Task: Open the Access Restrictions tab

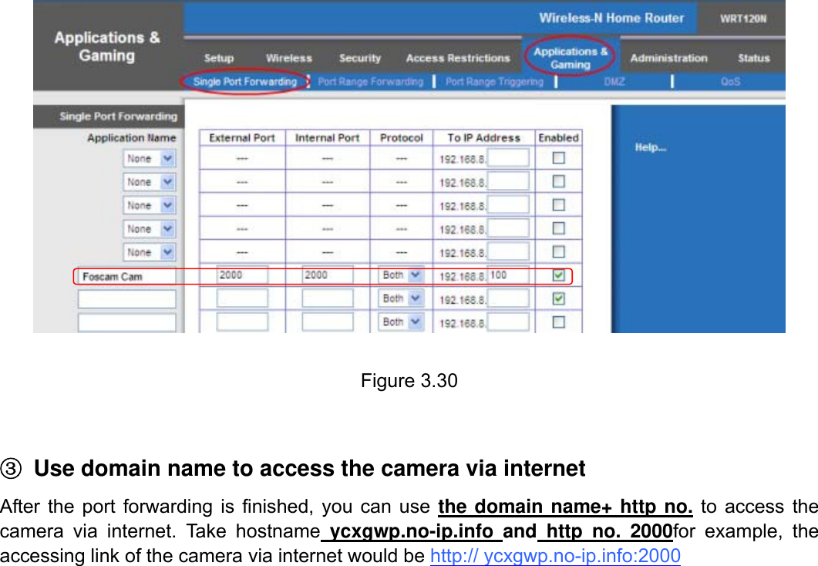Action: (x=457, y=58)
